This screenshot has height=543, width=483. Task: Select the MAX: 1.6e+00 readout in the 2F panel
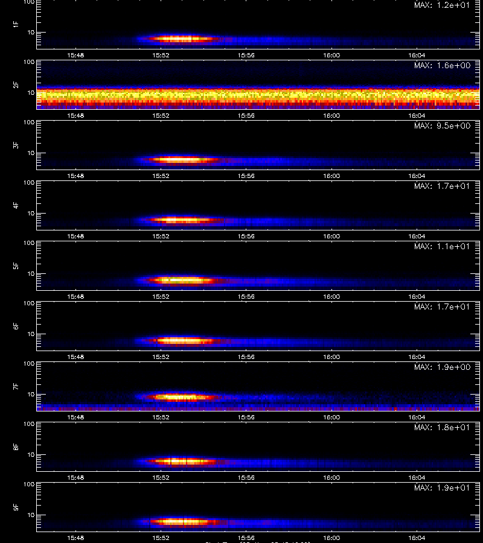click(442, 65)
